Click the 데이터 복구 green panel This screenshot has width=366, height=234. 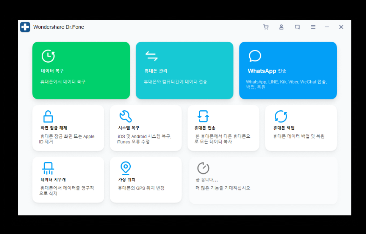tap(81, 71)
